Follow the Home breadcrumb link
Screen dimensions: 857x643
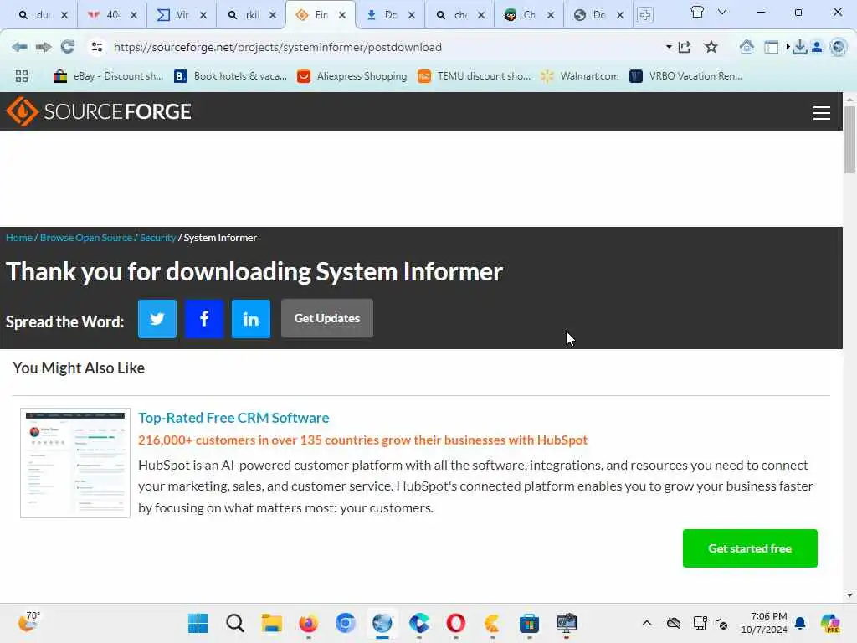tap(19, 238)
